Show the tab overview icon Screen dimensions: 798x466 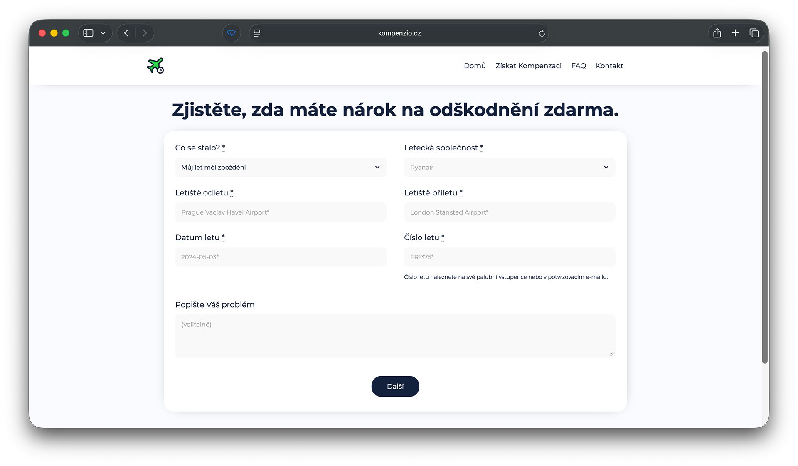(754, 33)
